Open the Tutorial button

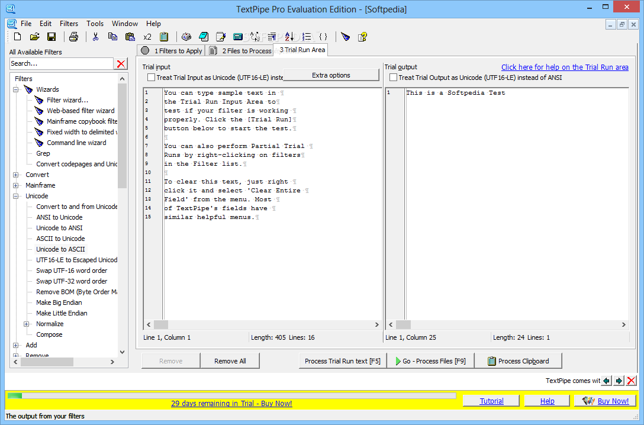click(x=491, y=401)
